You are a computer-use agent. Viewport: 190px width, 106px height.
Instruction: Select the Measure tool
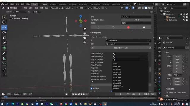(4, 59)
